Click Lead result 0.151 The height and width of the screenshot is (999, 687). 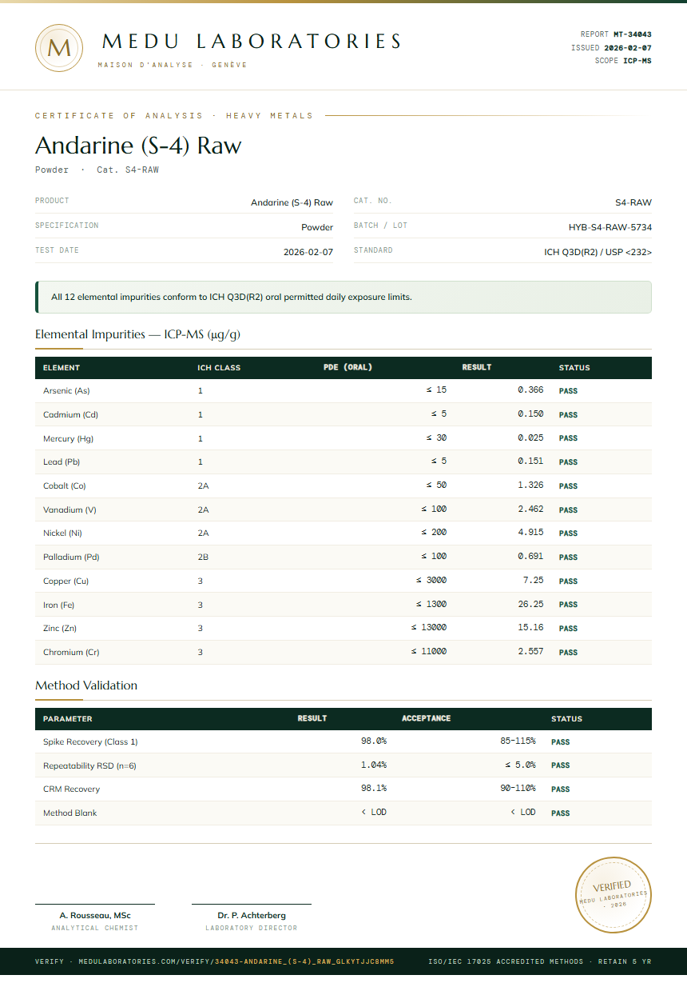coord(530,462)
